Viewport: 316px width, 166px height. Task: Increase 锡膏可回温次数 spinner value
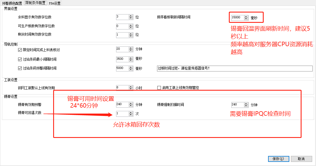[131, 112]
